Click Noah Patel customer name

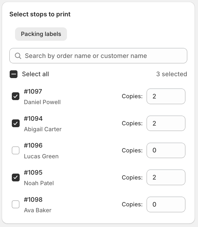[39, 183]
